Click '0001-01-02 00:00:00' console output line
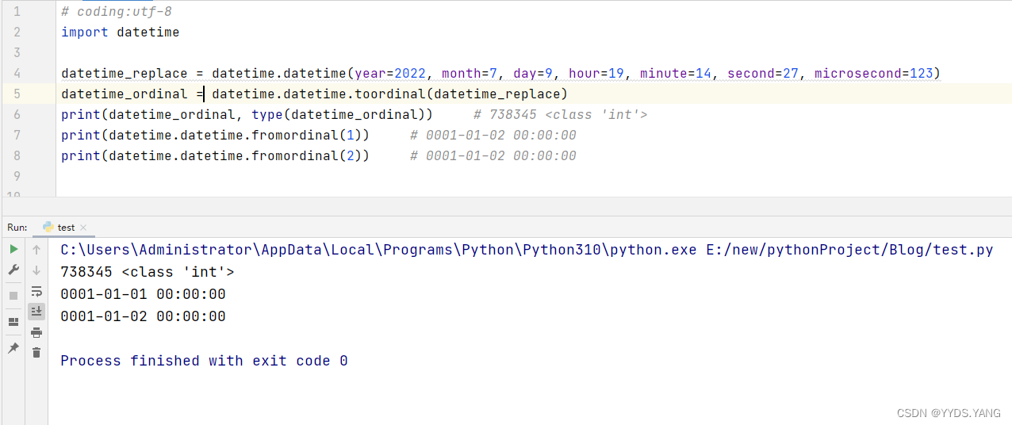The width and height of the screenshot is (1012, 425). coord(144,316)
